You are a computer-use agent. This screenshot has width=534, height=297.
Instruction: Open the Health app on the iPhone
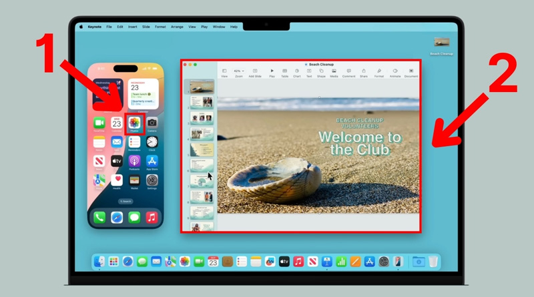click(x=117, y=180)
